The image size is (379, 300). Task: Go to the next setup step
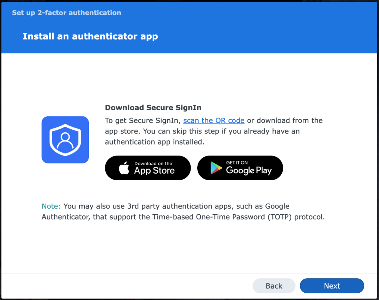point(332,286)
